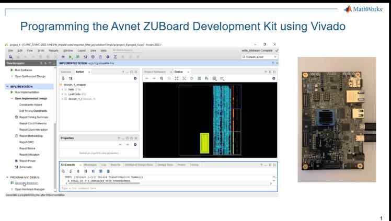Image resolution: width=391 pixels, height=221 pixels.
Task: Click the Properties panel settings gear
Action: point(135,144)
